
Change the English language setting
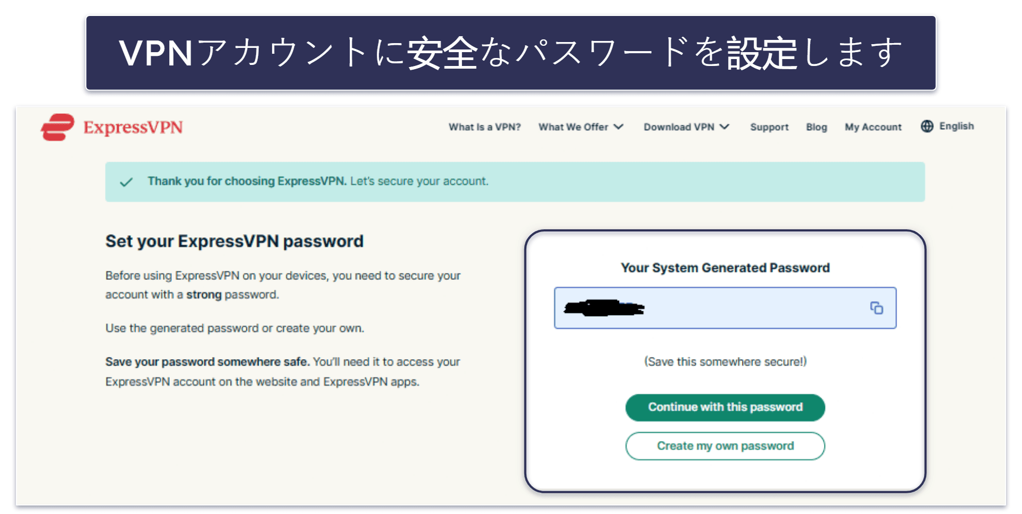click(956, 126)
